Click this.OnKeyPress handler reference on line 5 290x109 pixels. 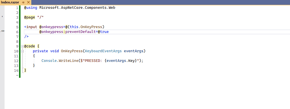(x=86, y=27)
